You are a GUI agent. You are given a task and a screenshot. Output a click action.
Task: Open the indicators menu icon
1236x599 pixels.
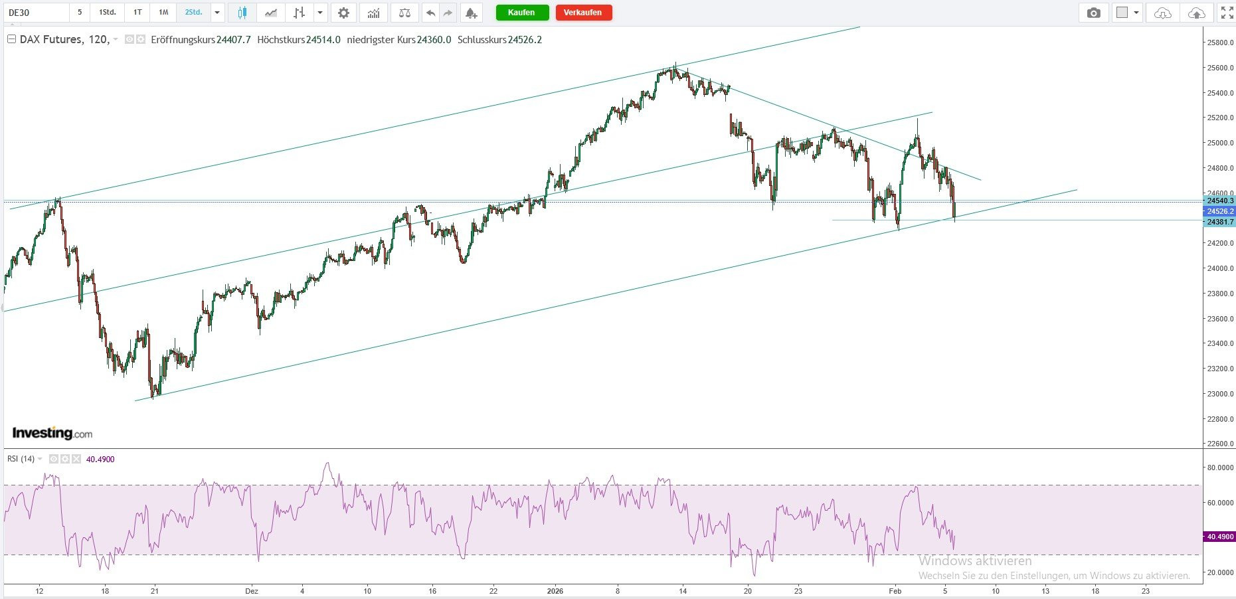click(x=374, y=13)
